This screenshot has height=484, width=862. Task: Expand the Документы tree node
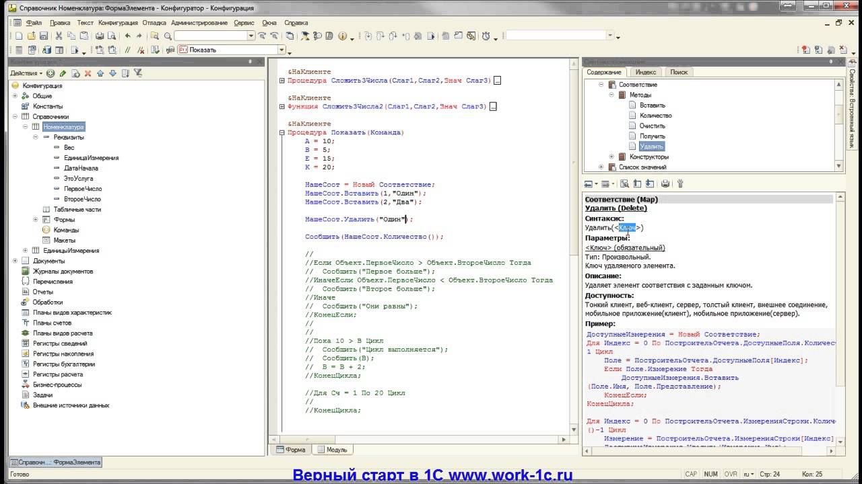[x=15, y=261]
